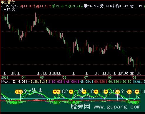Image resolution: width=145 pixels, height=114 pixels.
Task: Click the magenta 46.084 indicator value
Action: tap(71, 82)
